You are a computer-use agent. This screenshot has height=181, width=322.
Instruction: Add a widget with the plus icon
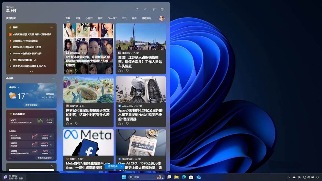[53, 78]
